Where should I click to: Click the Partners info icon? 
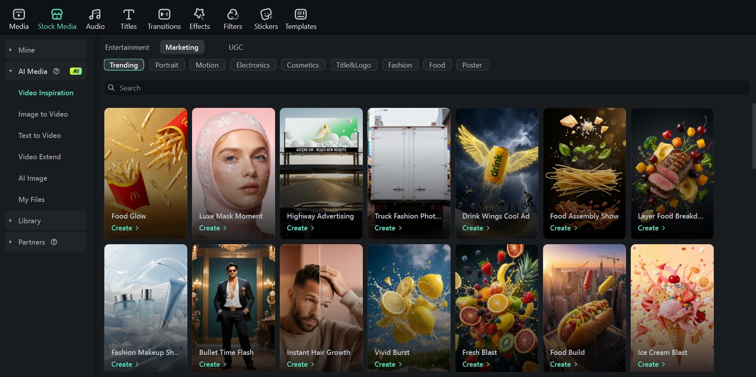(54, 242)
